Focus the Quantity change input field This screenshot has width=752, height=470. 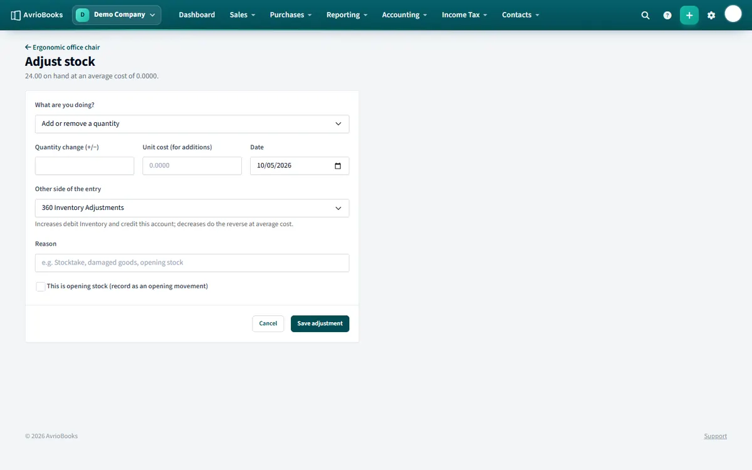[x=85, y=166]
